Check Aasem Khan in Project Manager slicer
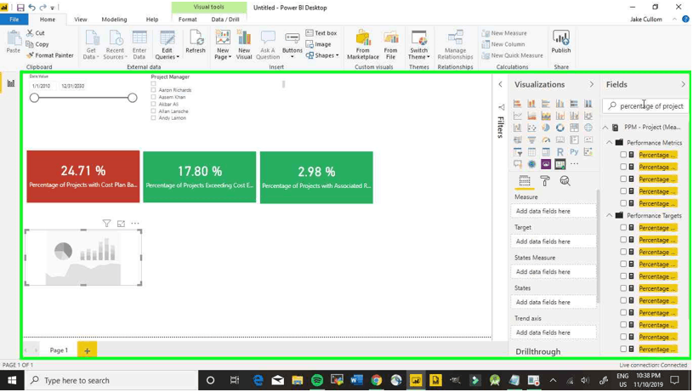Viewport: 693px width, 392px height. pyautogui.click(x=153, y=97)
